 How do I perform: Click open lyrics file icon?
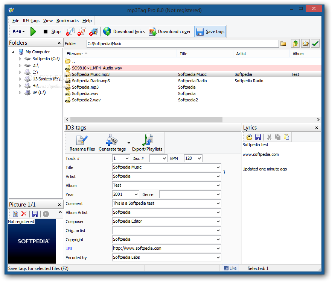[x=249, y=137]
